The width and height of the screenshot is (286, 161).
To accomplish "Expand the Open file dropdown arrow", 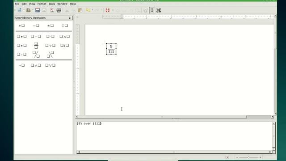I will click(33, 10).
